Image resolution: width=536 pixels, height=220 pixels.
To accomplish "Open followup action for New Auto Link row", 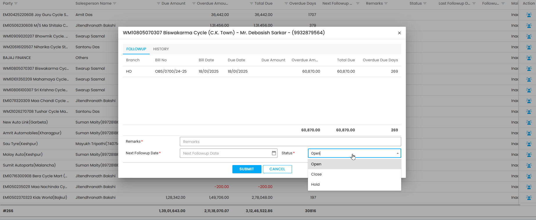I will [x=529, y=122].
